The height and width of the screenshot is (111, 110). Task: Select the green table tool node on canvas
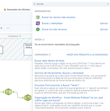click(x=8, y=92)
